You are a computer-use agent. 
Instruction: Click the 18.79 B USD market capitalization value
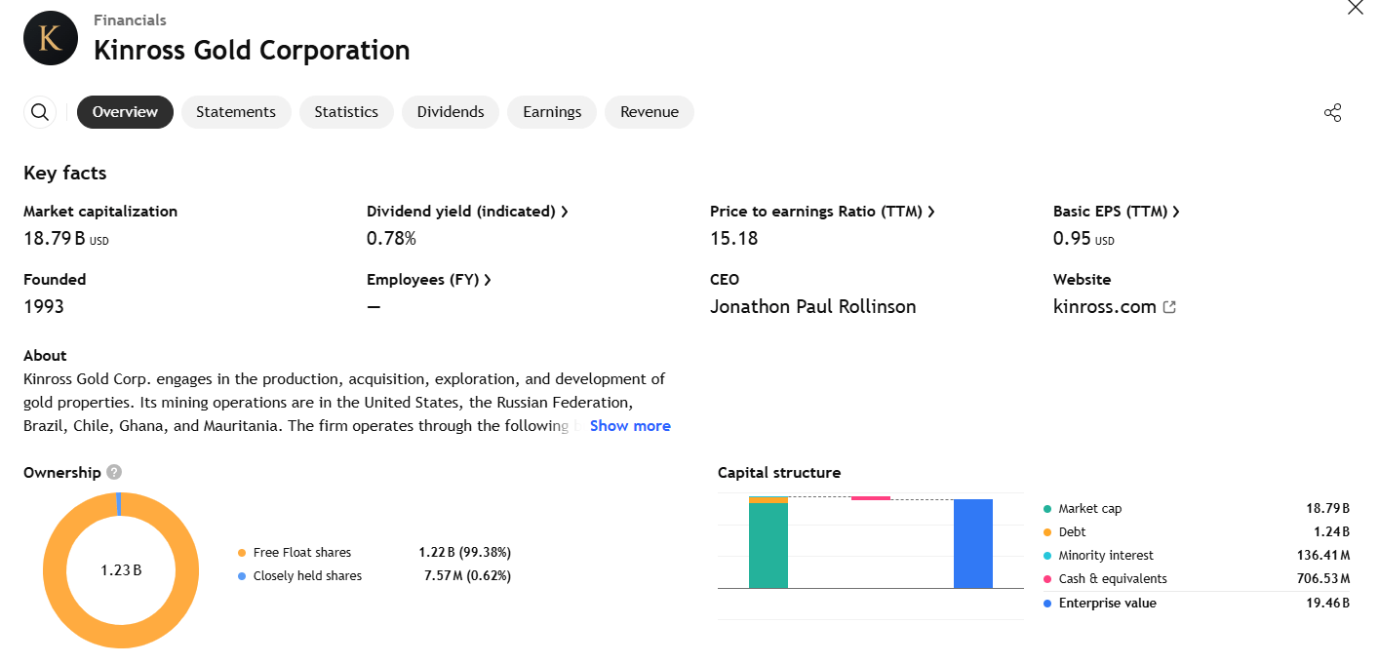pyautogui.click(x=66, y=239)
